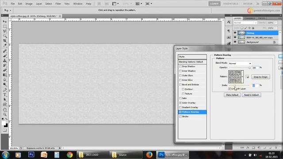Select the Brush tool
The height and width of the screenshot is (159, 283).
coord(5,56)
